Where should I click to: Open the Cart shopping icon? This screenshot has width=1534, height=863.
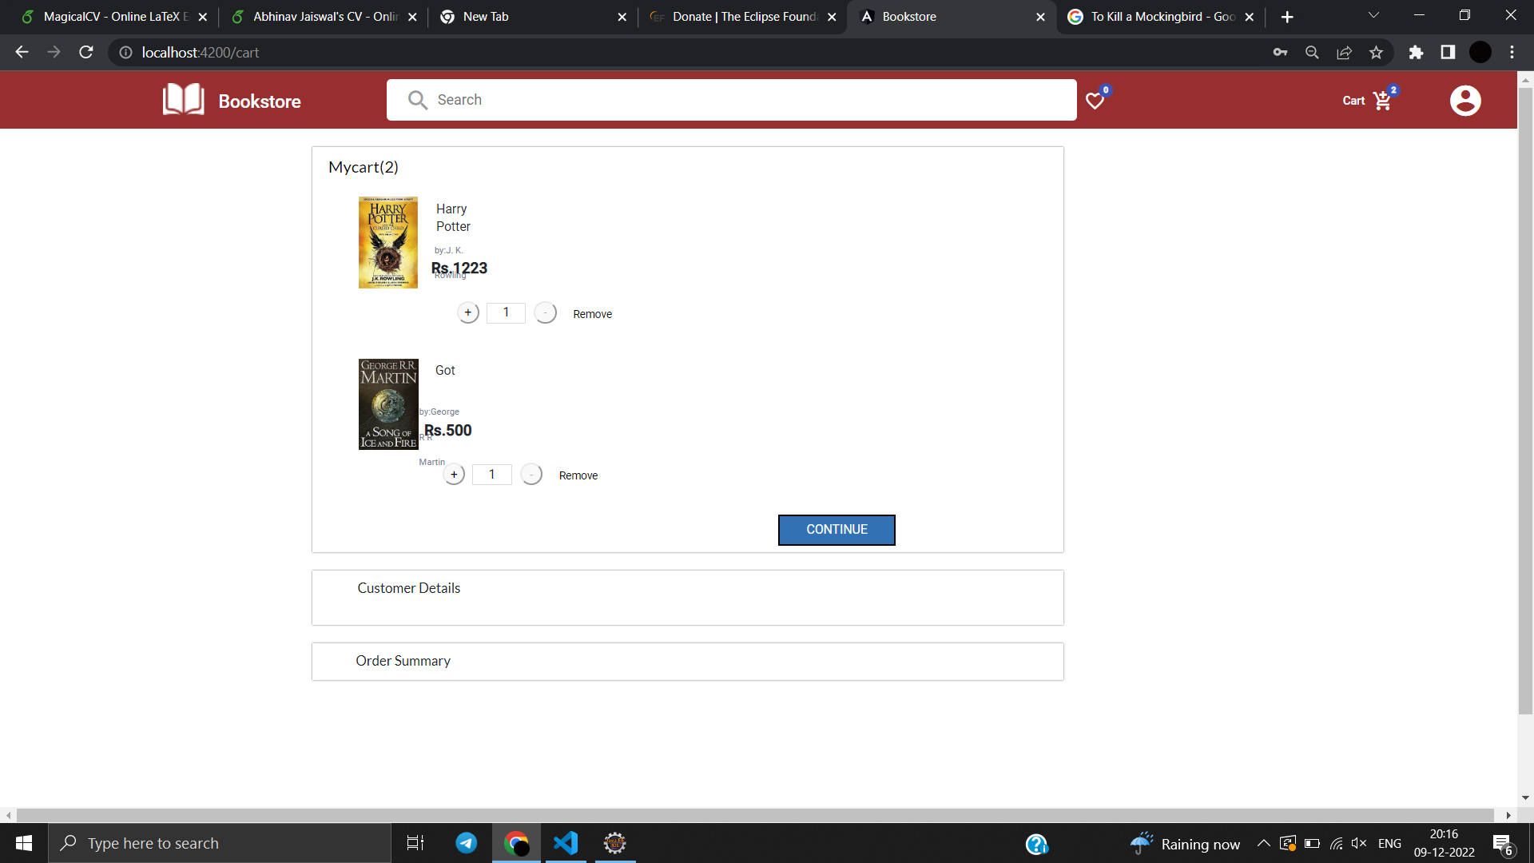click(1381, 101)
